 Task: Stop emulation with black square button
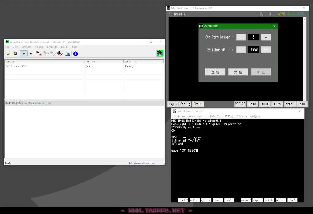[31, 54]
